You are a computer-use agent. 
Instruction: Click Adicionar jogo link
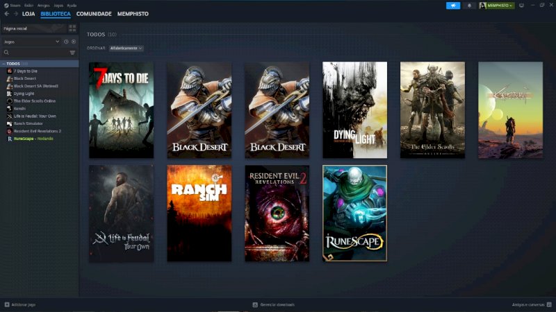coord(24,304)
